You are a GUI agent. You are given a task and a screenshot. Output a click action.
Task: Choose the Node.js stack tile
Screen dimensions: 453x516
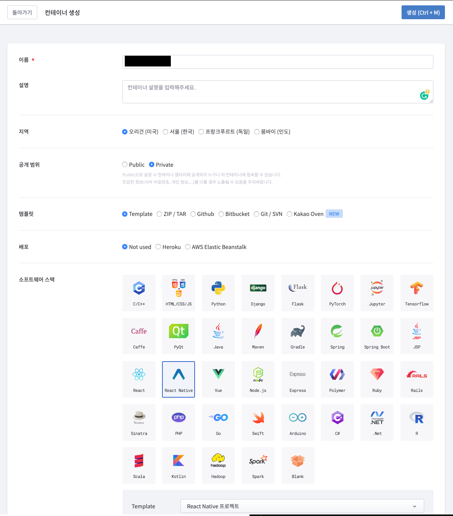pyautogui.click(x=258, y=379)
